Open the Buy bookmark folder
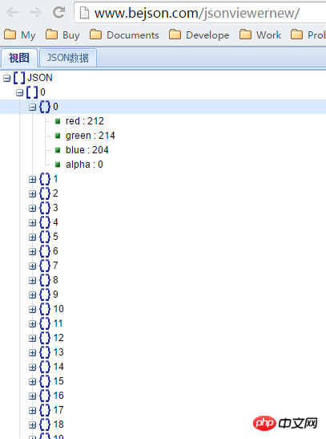 pyautogui.click(x=62, y=35)
